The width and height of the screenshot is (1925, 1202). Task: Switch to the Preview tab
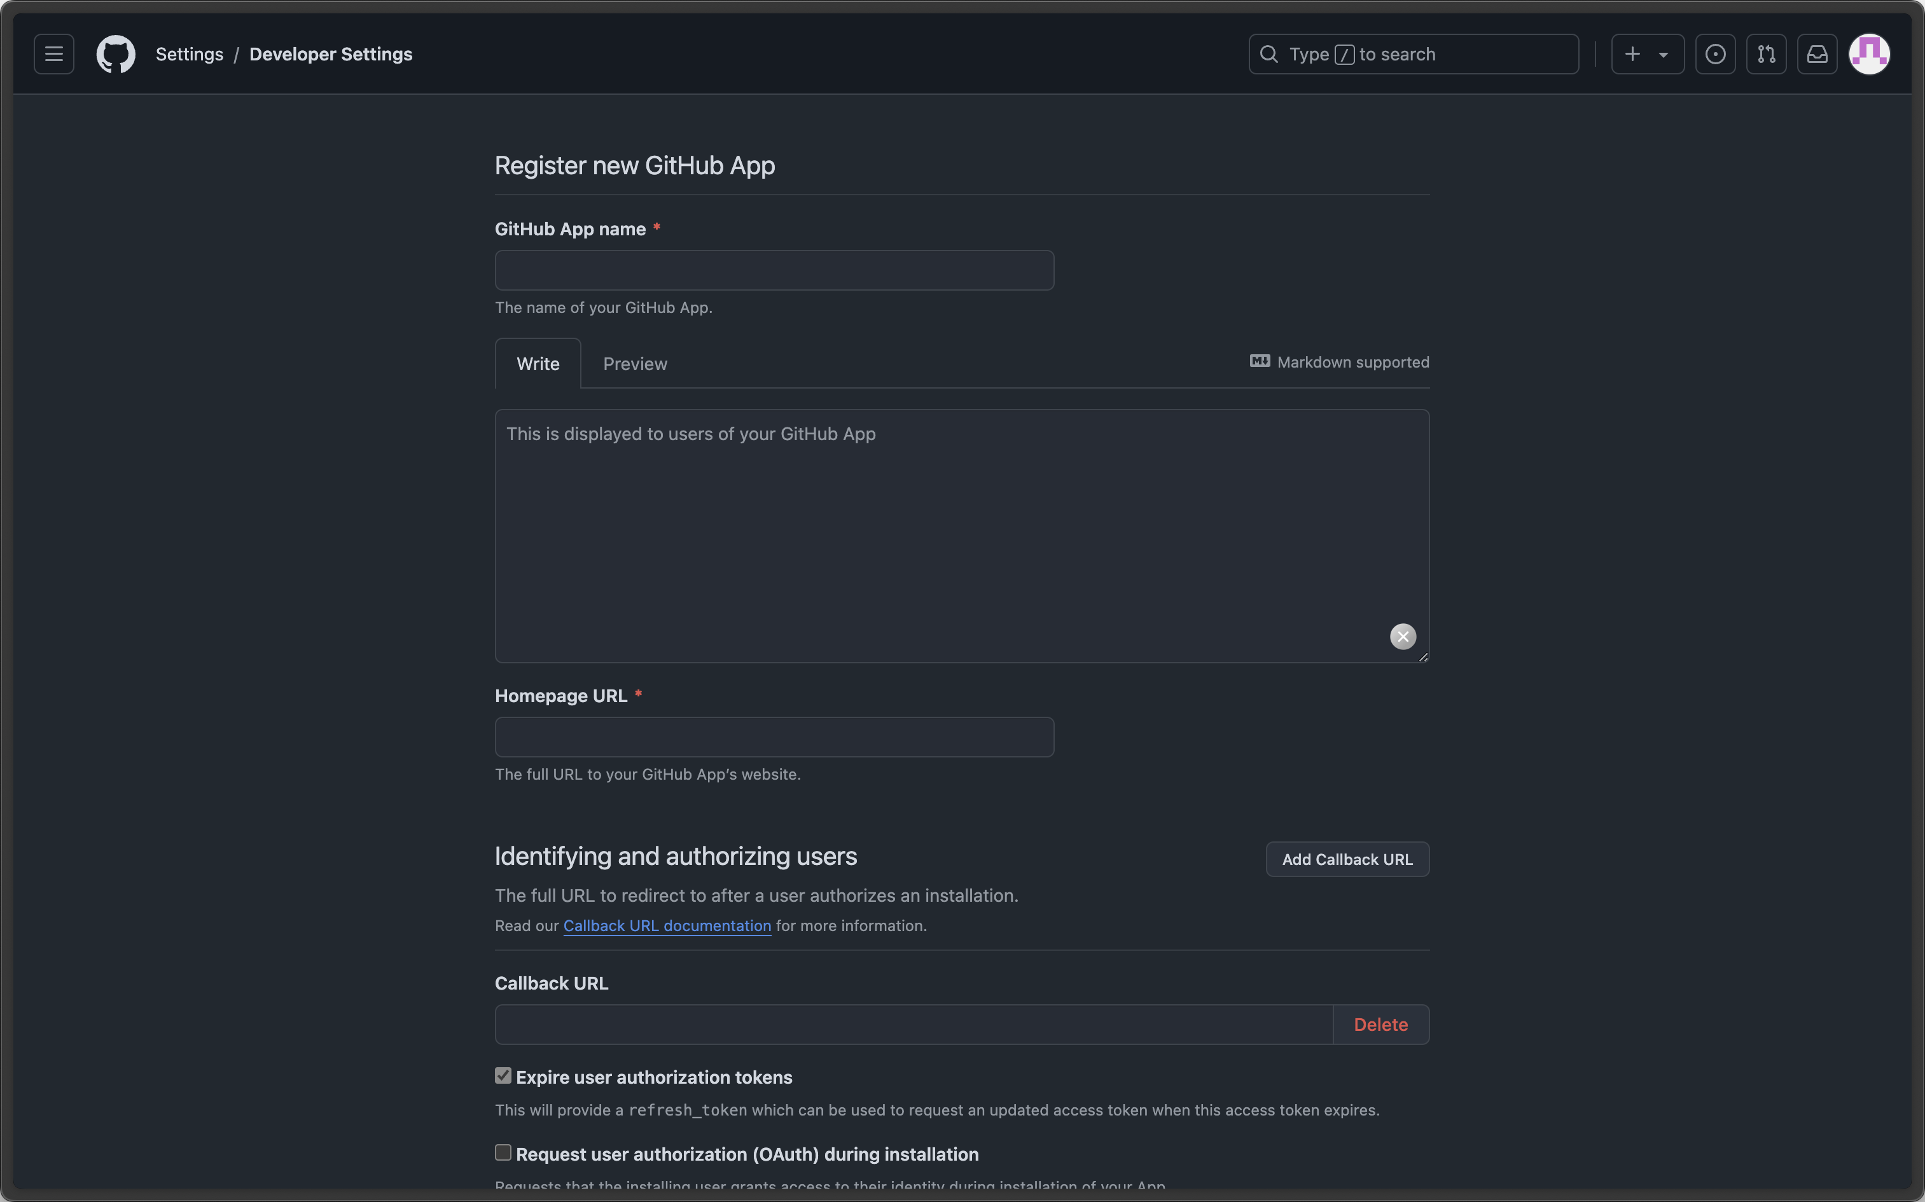click(x=634, y=363)
